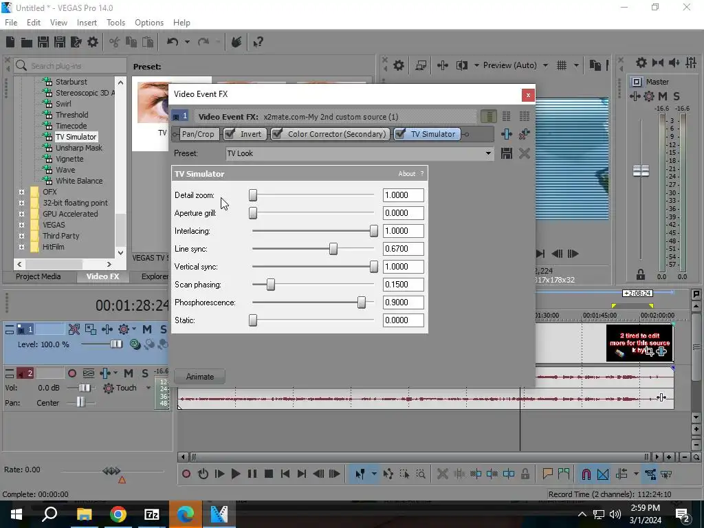
Task: Create a new project from toolbar
Action: point(10,42)
